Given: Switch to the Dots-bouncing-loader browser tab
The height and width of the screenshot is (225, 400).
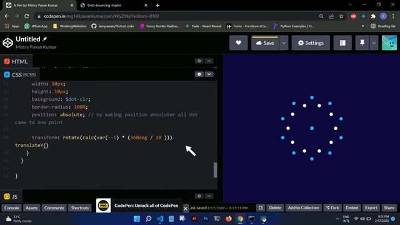Looking at the screenshot, I should 114,6.
